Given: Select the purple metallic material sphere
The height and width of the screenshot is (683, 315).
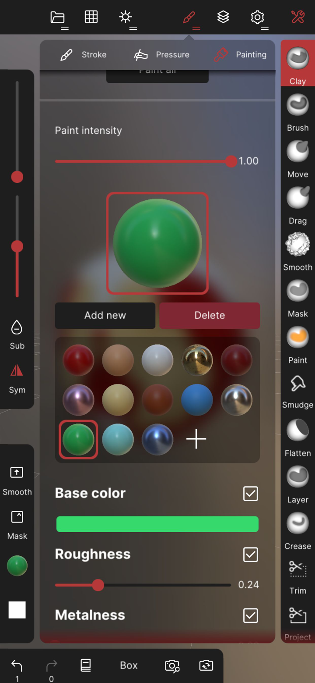Looking at the screenshot, I should click(78, 400).
